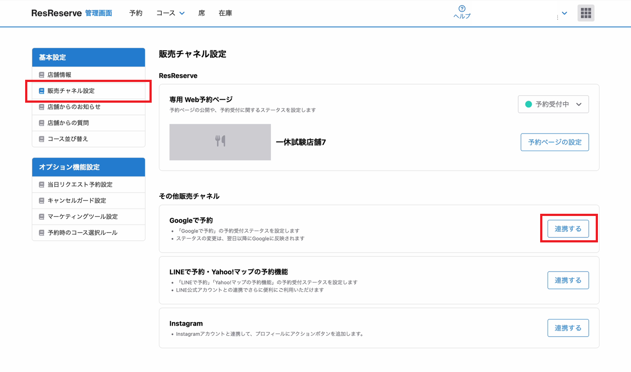The width and height of the screenshot is (631, 372).
Task: Open 店舗情報 in the sidebar
Action: (89, 75)
